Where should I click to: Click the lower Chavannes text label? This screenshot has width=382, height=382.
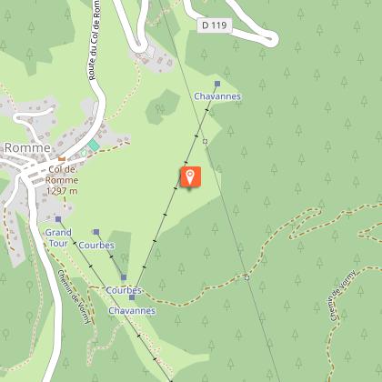(132, 311)
